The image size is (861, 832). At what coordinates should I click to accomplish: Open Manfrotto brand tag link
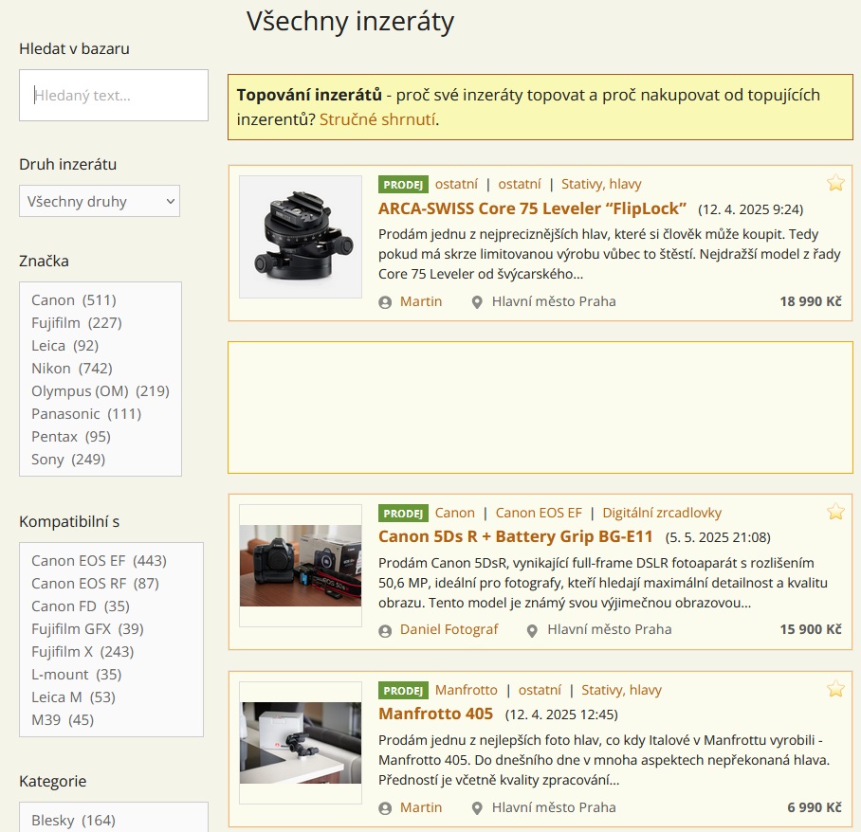coord(467,690)
